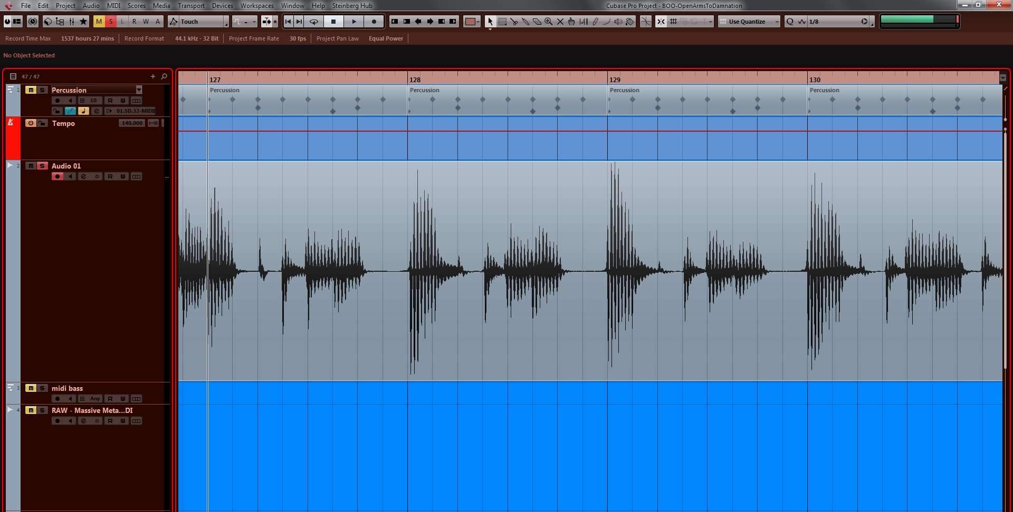
Task: Open the track color swatch selector
Action: (472, 22)
